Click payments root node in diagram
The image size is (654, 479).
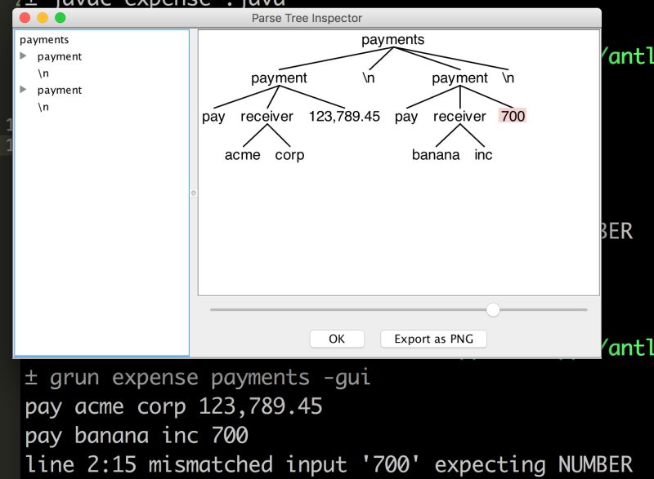point(392,39)
